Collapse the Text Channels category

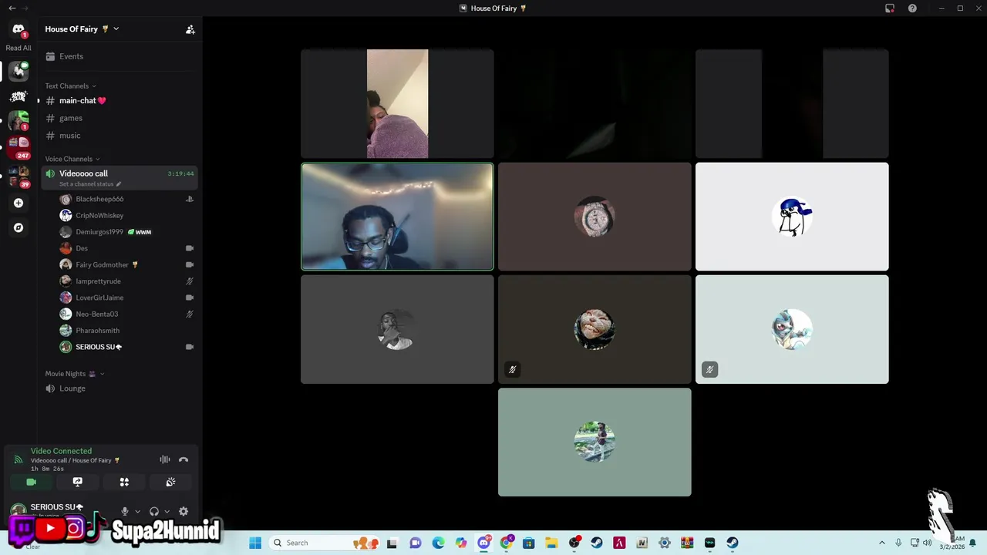point(70,86)
